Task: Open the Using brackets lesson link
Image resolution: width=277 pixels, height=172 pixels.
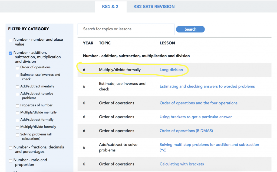Action: [x=195, y=117]
